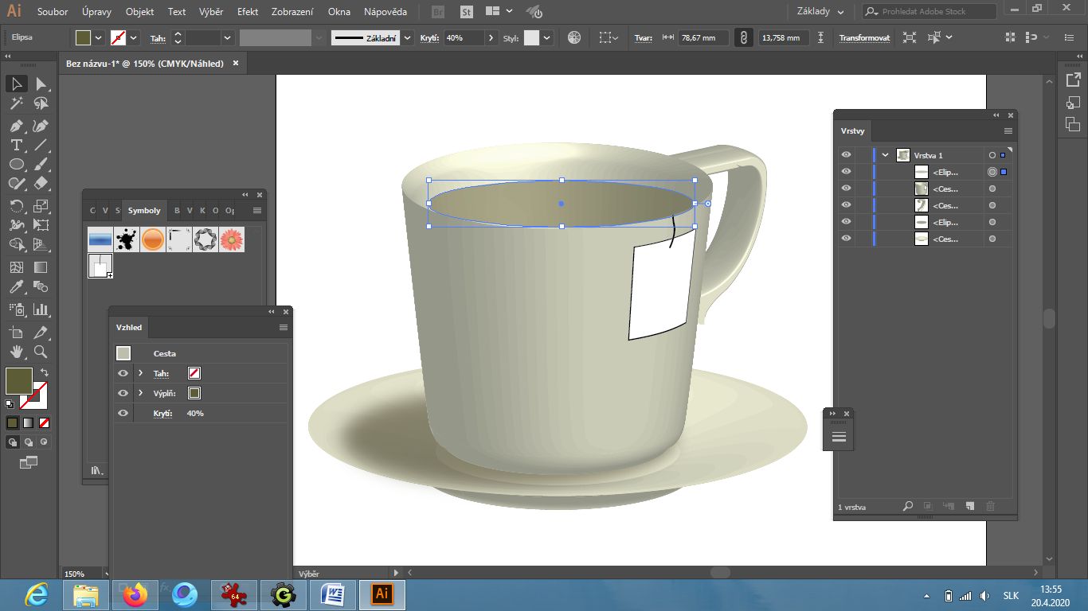Choose the Magic Wand tool
1088x611 pixels.
16,104
